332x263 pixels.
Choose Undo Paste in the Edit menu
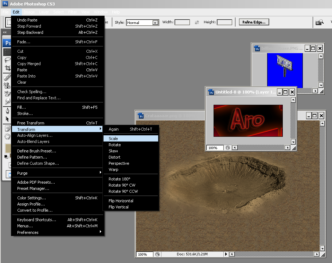pyautogui.click(x=57, y=20)
